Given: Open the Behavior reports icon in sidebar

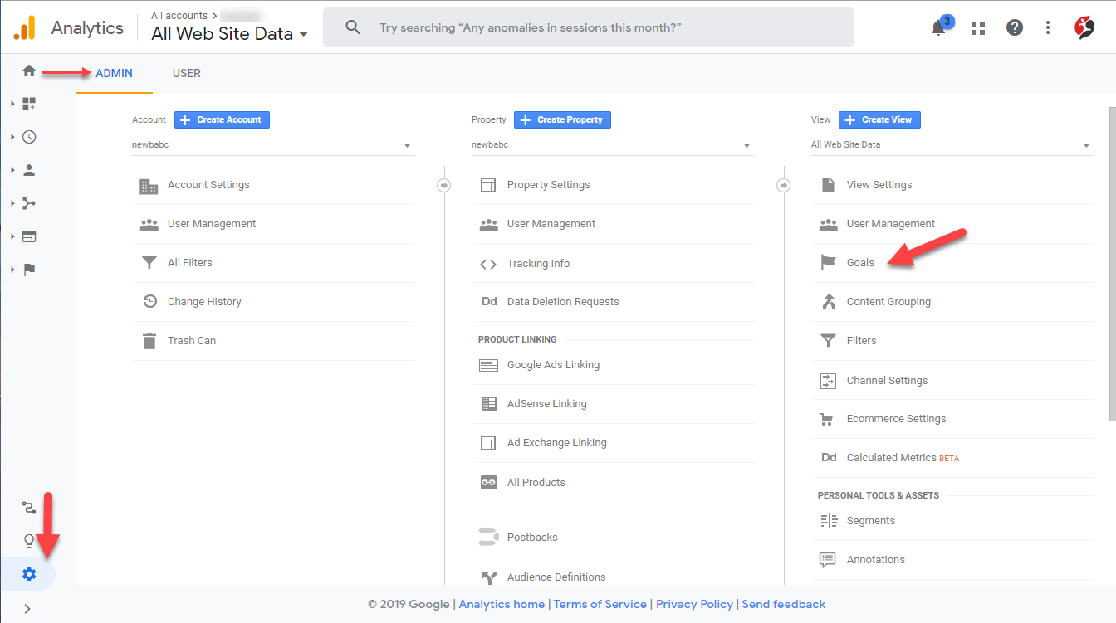Looking at the screenshot, I should [x=28, y=236].
